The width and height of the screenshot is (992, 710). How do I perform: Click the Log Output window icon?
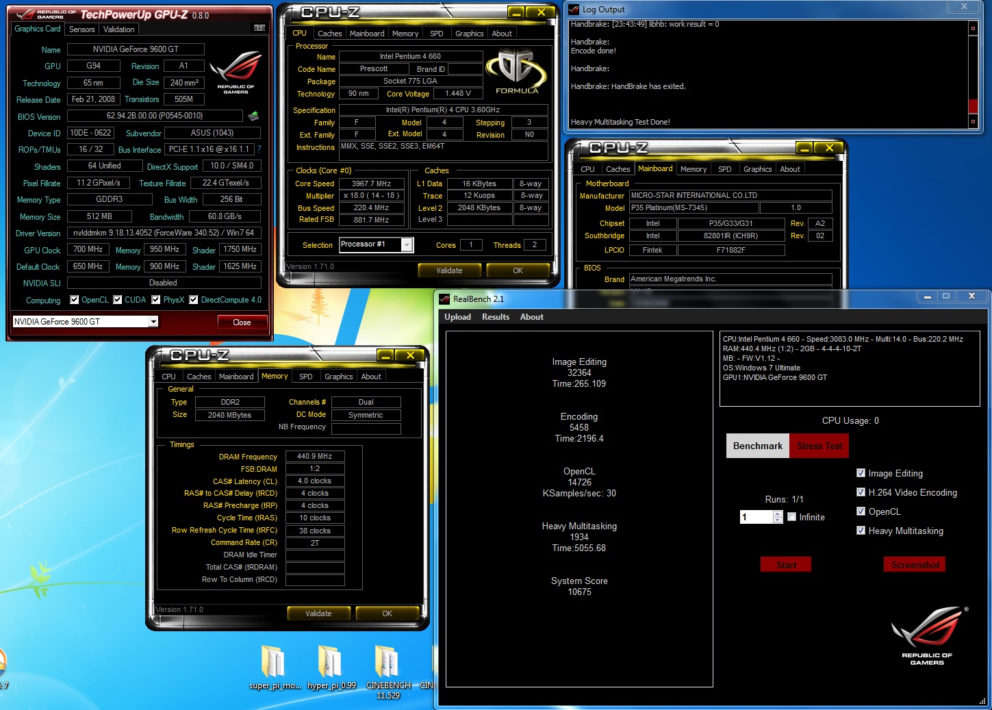tap(574, 9)
